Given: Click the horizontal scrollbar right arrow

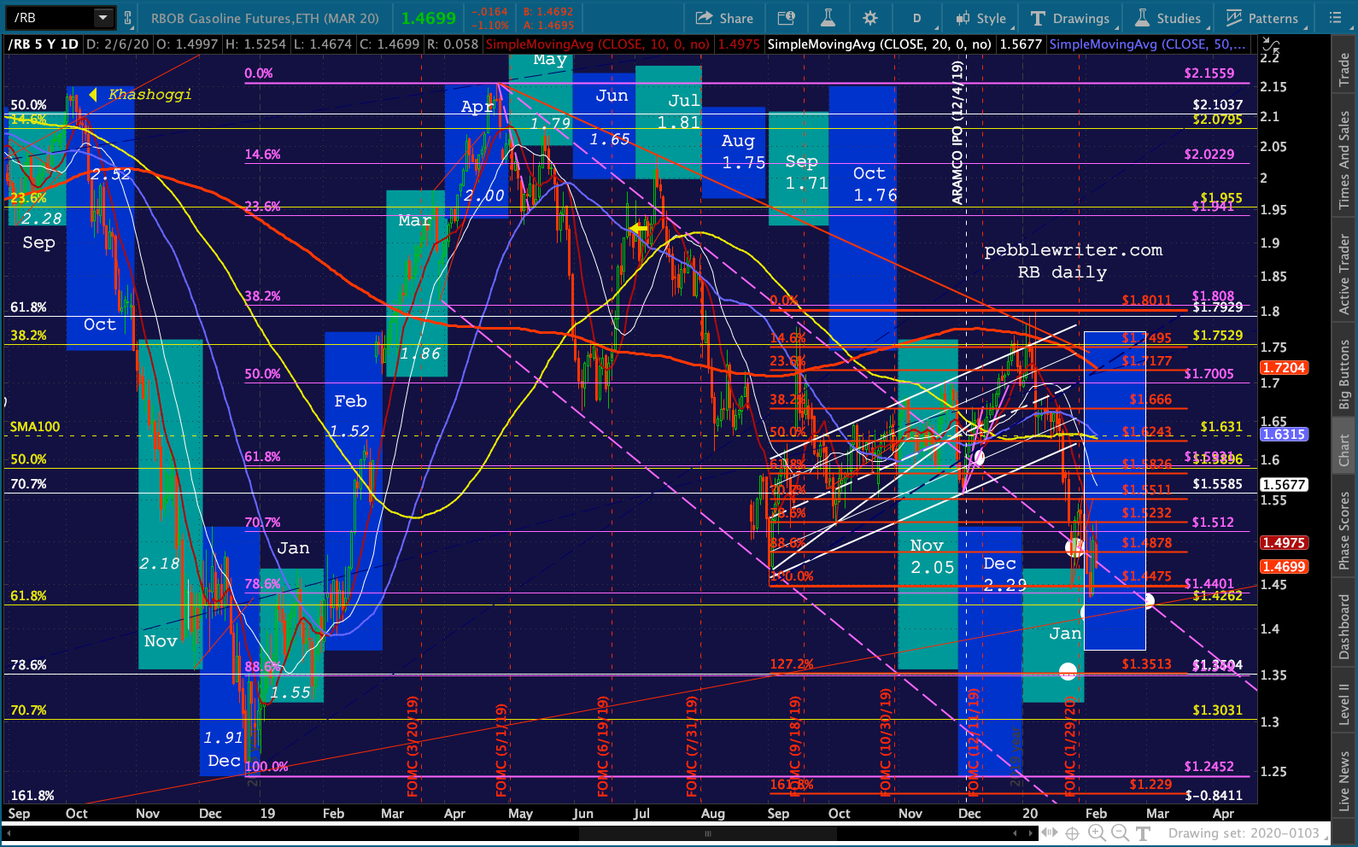Looking at the screenshot, I should [x=1032, y=833].
